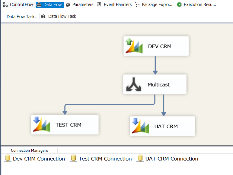Click the DEV CRM component label

pyautogui.click(x=160, y=46)
